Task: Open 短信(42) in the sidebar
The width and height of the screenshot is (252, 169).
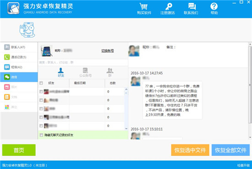Action: (x=19, y=67)
